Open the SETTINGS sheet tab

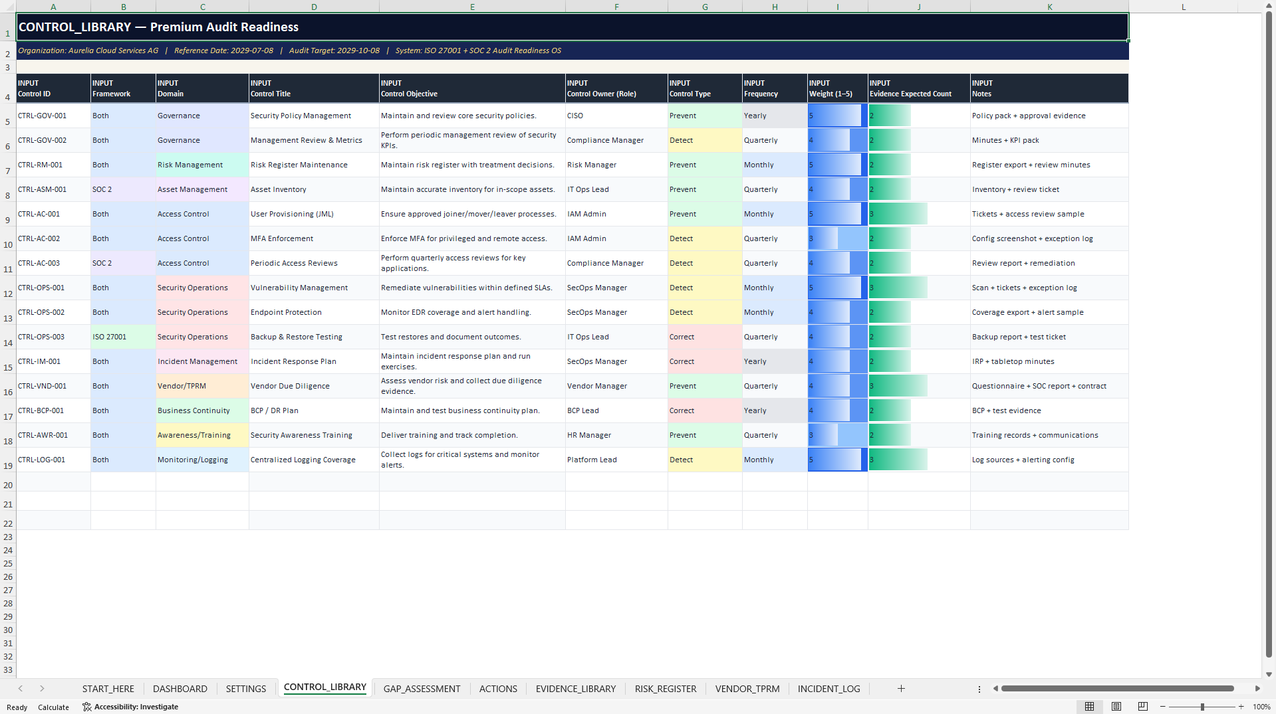tap(246, 689)
